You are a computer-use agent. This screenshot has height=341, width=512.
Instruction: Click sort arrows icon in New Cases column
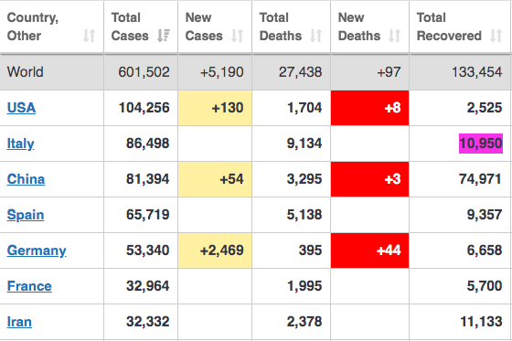(x=237, y=36)
